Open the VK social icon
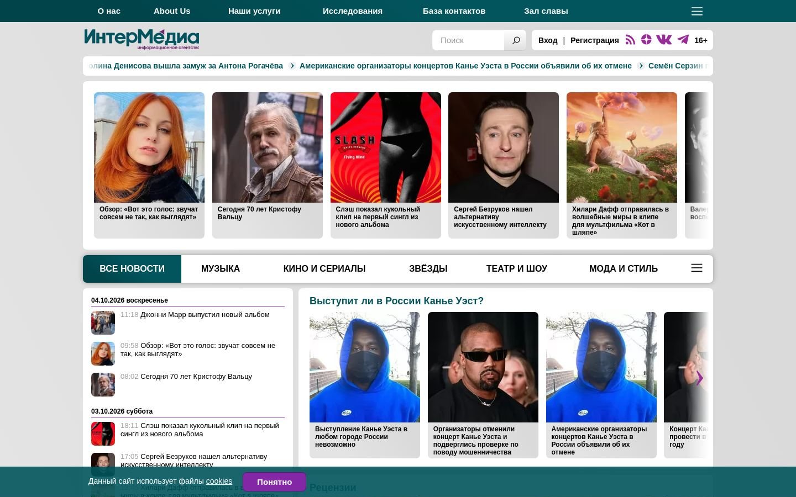The height and width of the screenshot is (497, 796). [x=664, y=40]
